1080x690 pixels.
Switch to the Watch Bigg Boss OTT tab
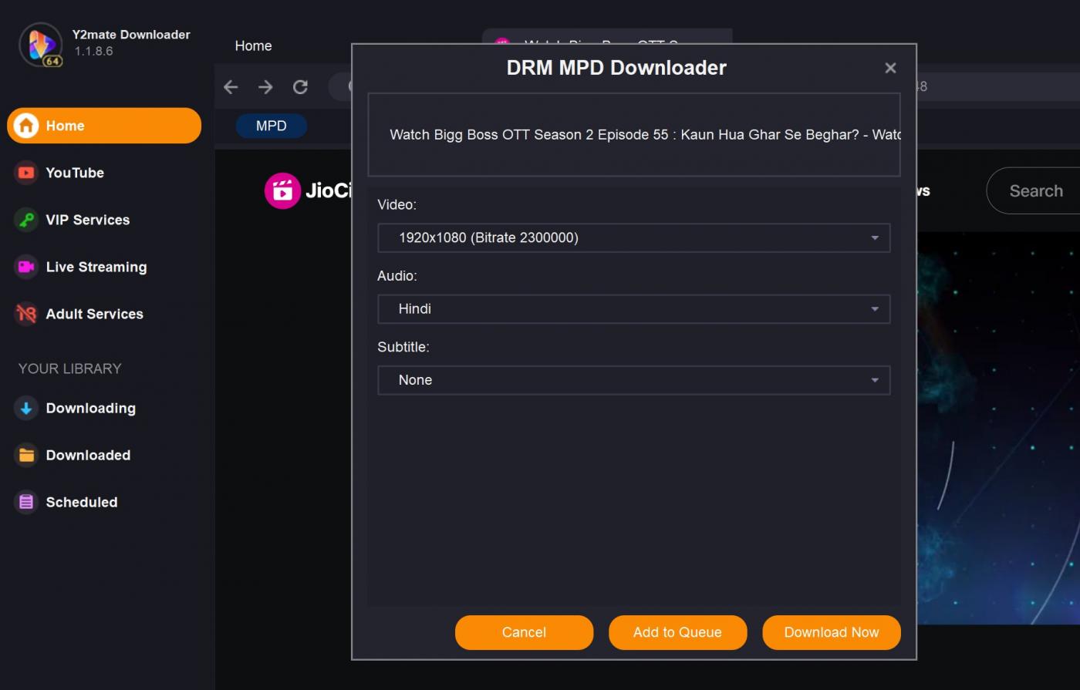(607, 37)
